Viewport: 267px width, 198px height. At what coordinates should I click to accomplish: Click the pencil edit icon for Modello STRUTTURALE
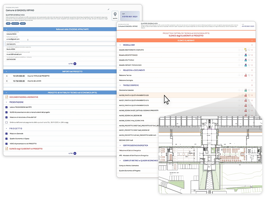pos(242,60)
